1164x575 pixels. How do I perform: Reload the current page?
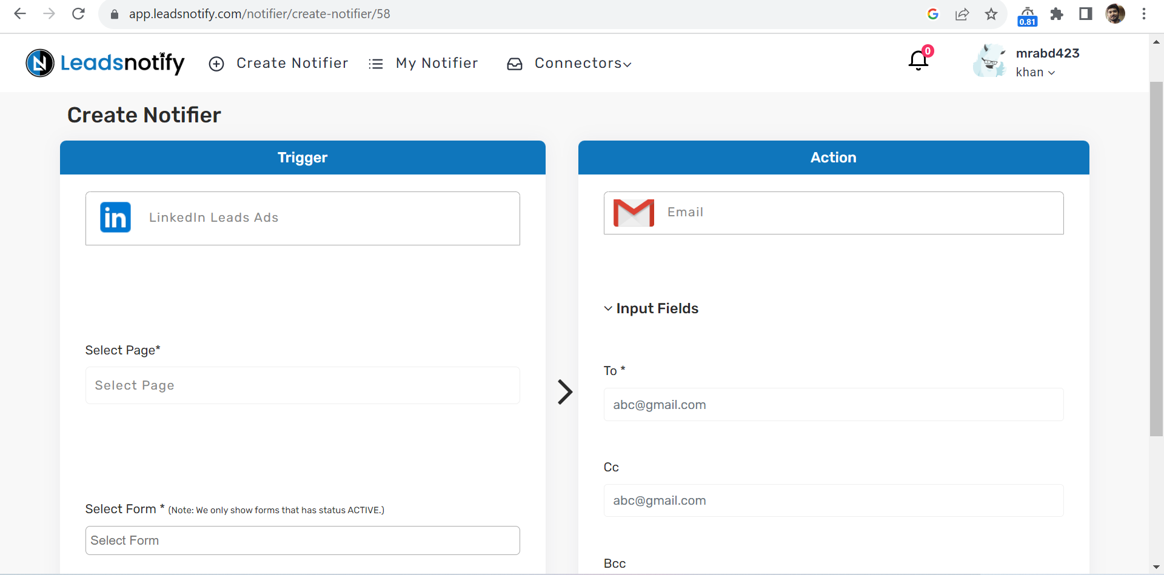[78, 13]
